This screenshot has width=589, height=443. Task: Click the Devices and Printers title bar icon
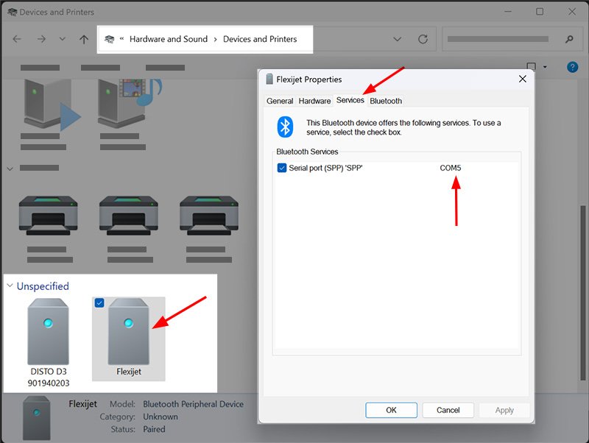tap(12, 12)
